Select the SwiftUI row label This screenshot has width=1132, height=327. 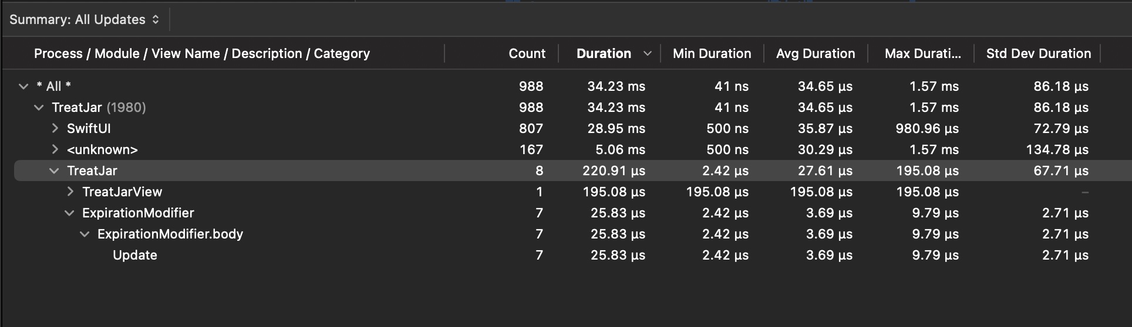(89, 128)
